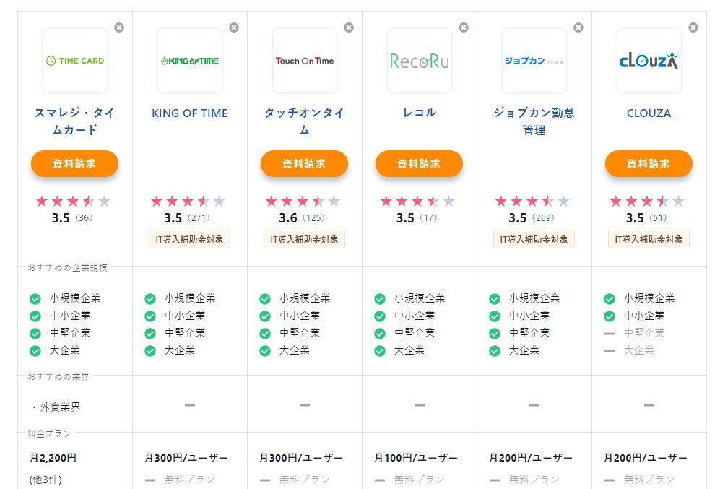Click 資料請求 for CLOUZA
The image size is (720, 489).
(649, 164)
